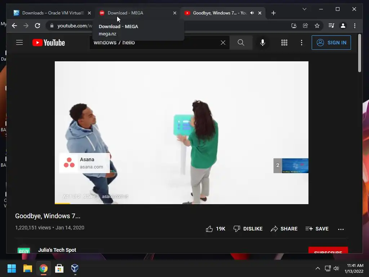The height and width of the screenshot is (277, 369).
Task: Open Julia's Tech Spot channel name
Action: tap(57, 250)
